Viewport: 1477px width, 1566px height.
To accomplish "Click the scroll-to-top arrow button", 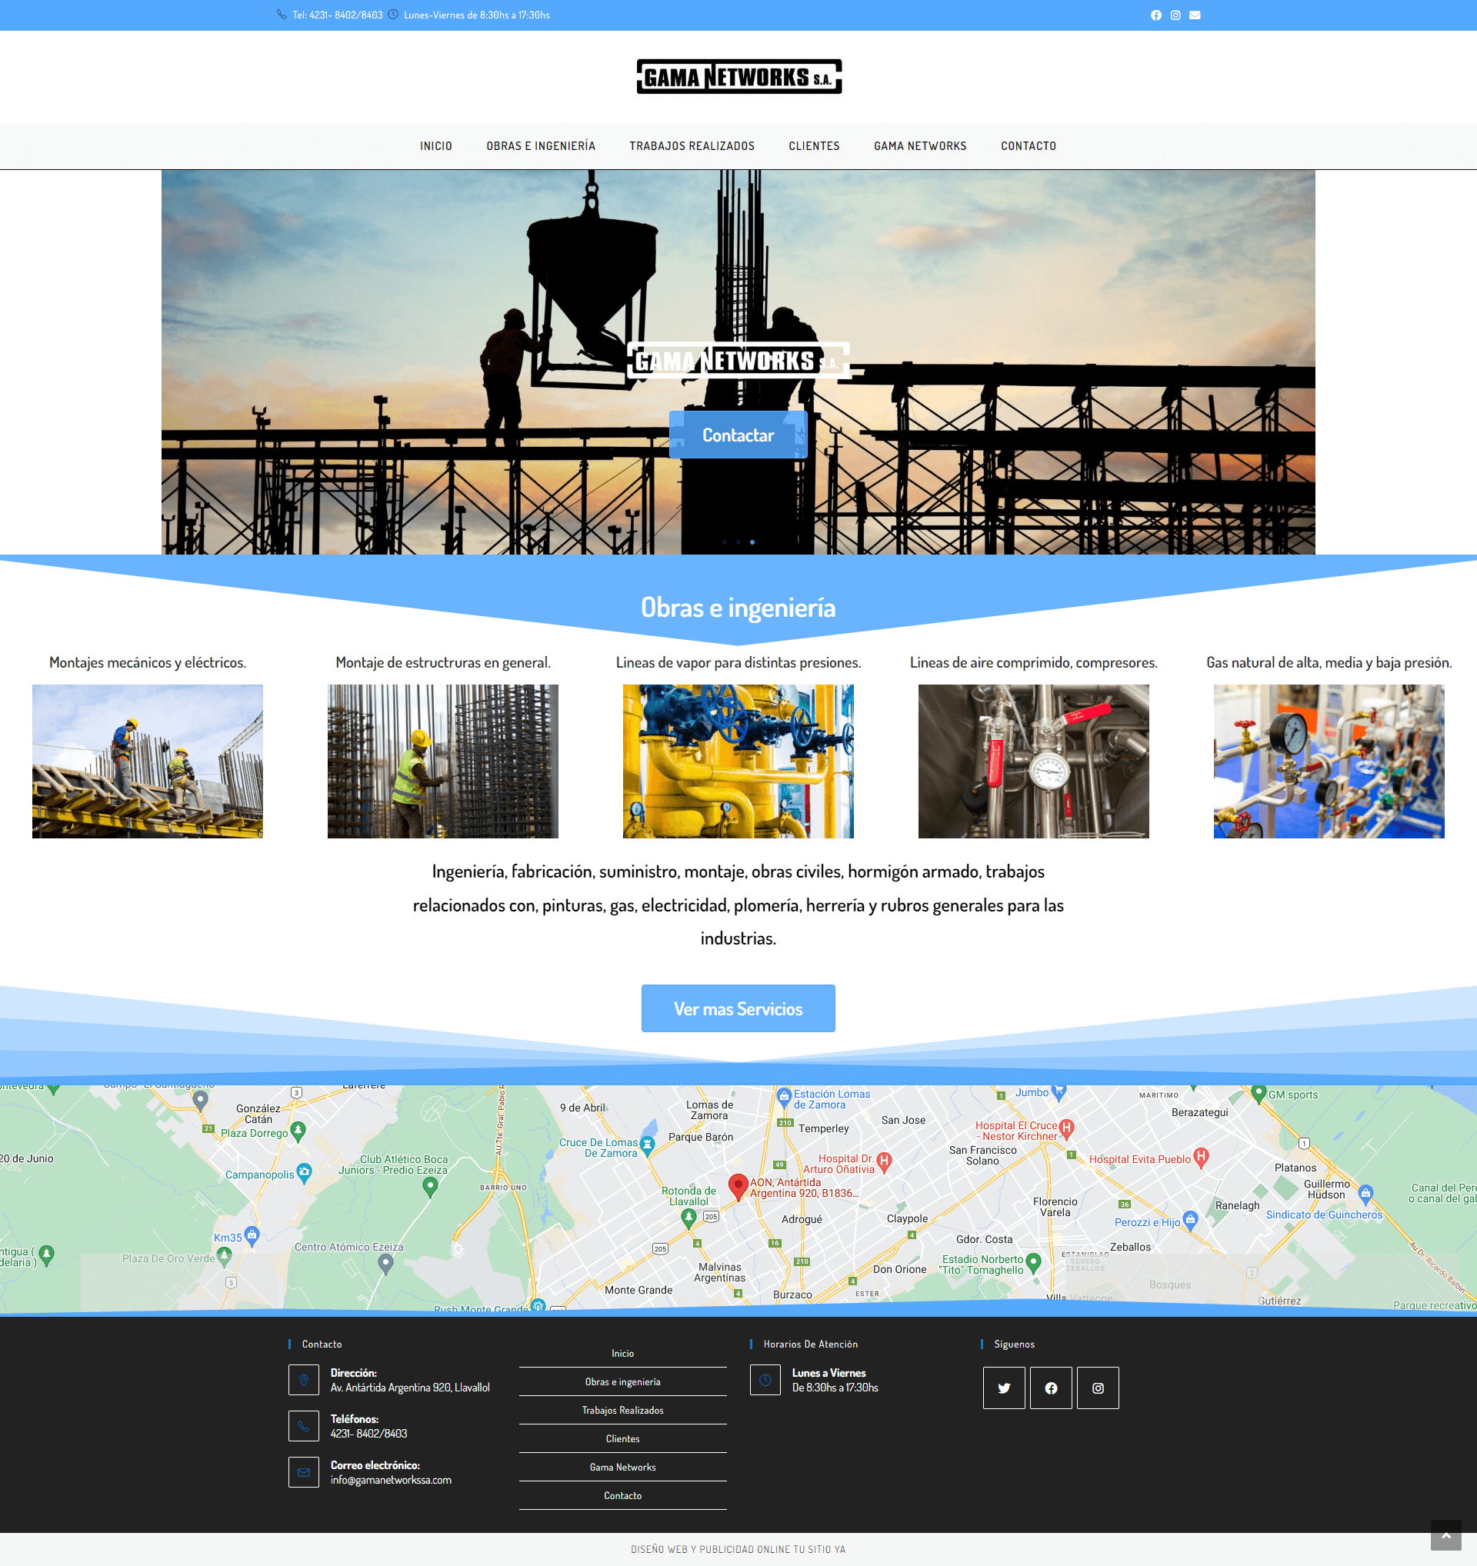I will coord(1445,1535).
